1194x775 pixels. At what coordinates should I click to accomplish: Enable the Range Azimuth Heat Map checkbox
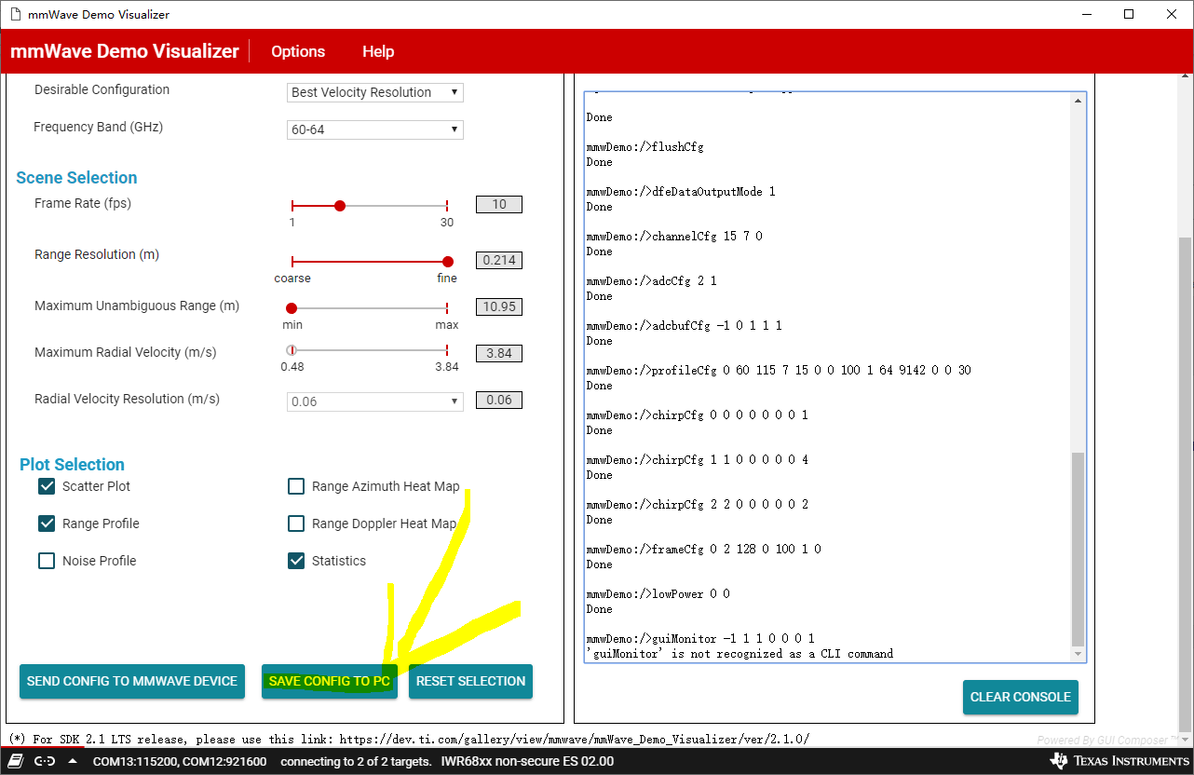click(x=296, y=486)
